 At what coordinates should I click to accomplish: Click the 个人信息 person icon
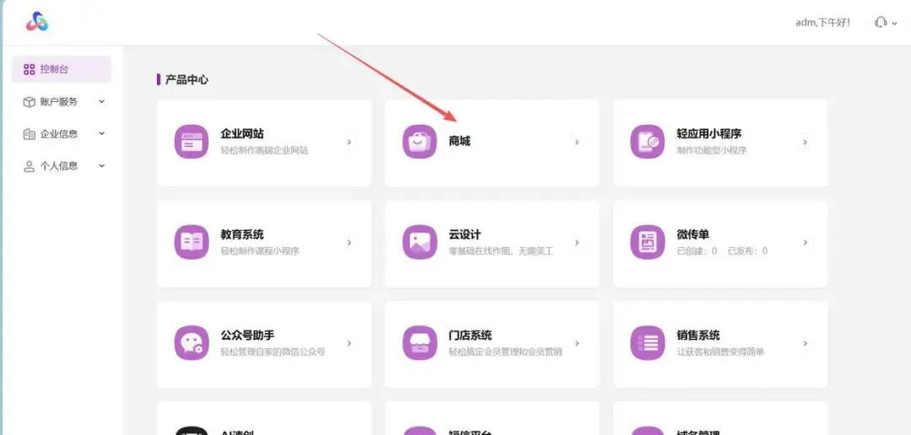tap(29, 166)
